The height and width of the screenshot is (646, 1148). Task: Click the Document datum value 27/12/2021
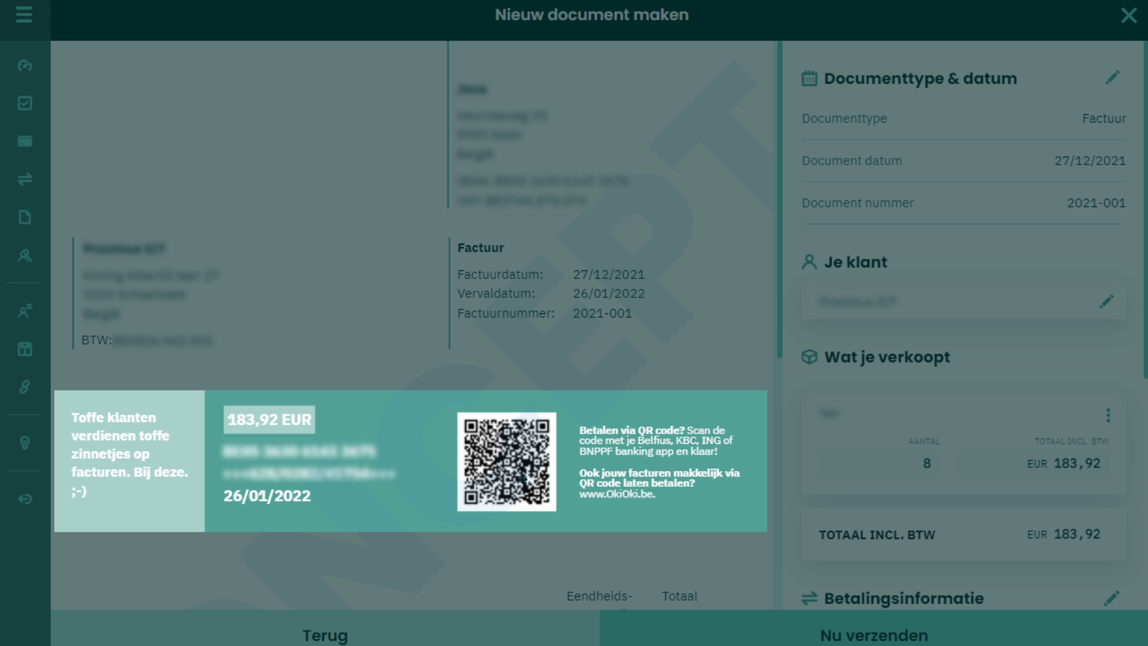click(1089, 161)
